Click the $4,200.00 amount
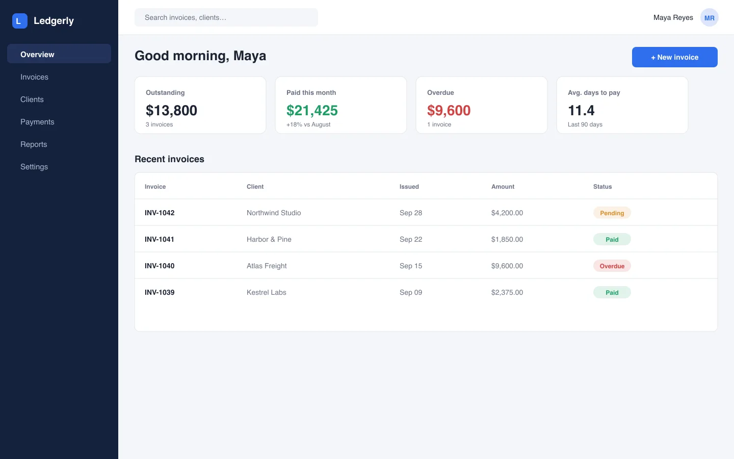The height and width of the screenshot is (459, 734). (507, 213)
